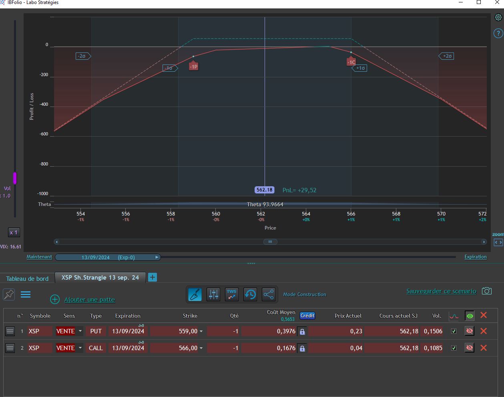The width and height of the screenshot is (504, 397).
Task: Delete all legs with header red X
Action: 484,315
